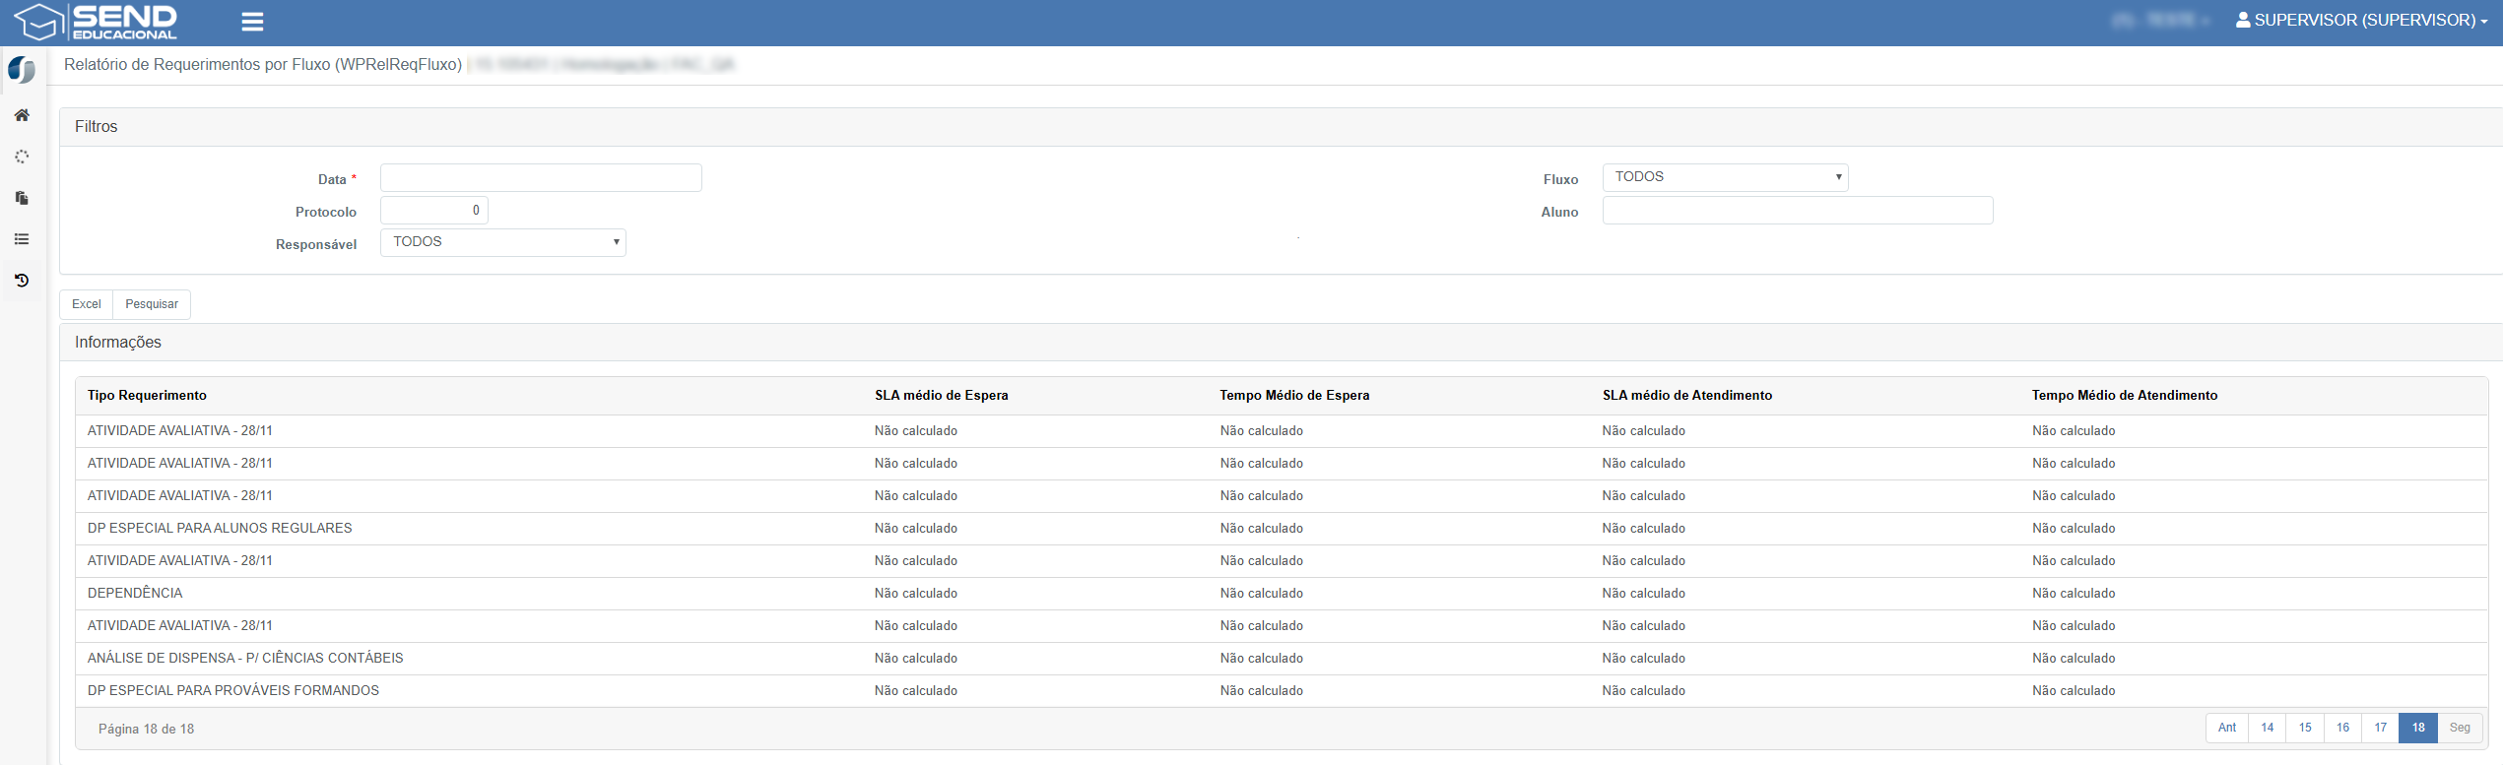This screenshot has height=765, width=2503.
Task: Click the circular logo at sidebar top
Action: tap(22, 70)
